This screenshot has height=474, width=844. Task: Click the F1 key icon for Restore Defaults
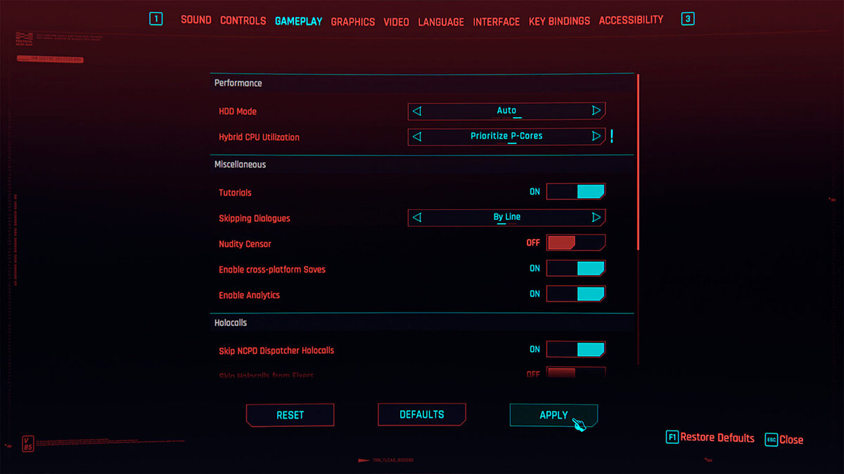coord(672,437)
